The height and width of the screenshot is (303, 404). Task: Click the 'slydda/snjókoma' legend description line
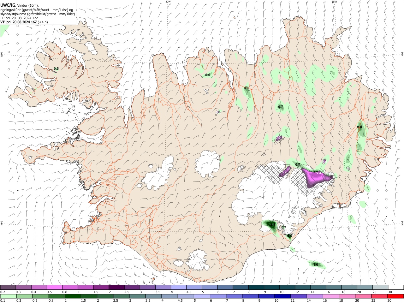pos(38,14)
